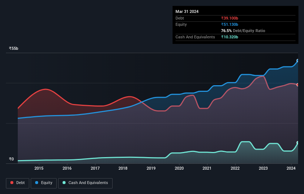Click Cash And Equivalents label in tooltip
This screenshot has height=194, width=304.
click(195, 37)
